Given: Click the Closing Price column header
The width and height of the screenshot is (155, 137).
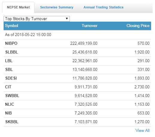Looking at the screenshot, I should [x=138, y=26].
